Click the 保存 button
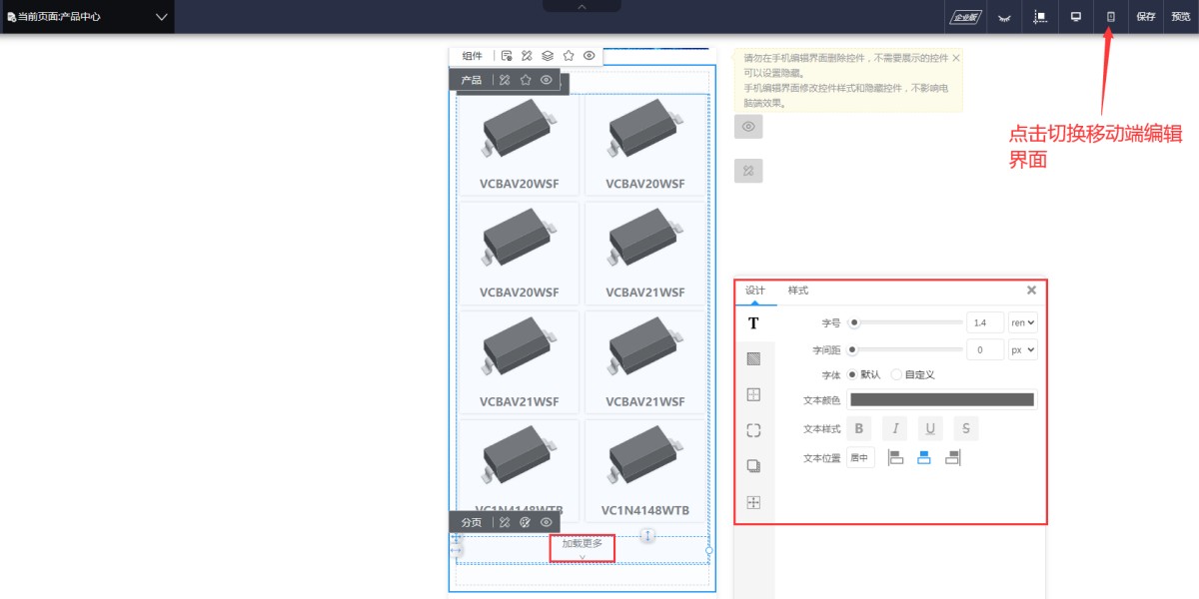 point(1146,17)
